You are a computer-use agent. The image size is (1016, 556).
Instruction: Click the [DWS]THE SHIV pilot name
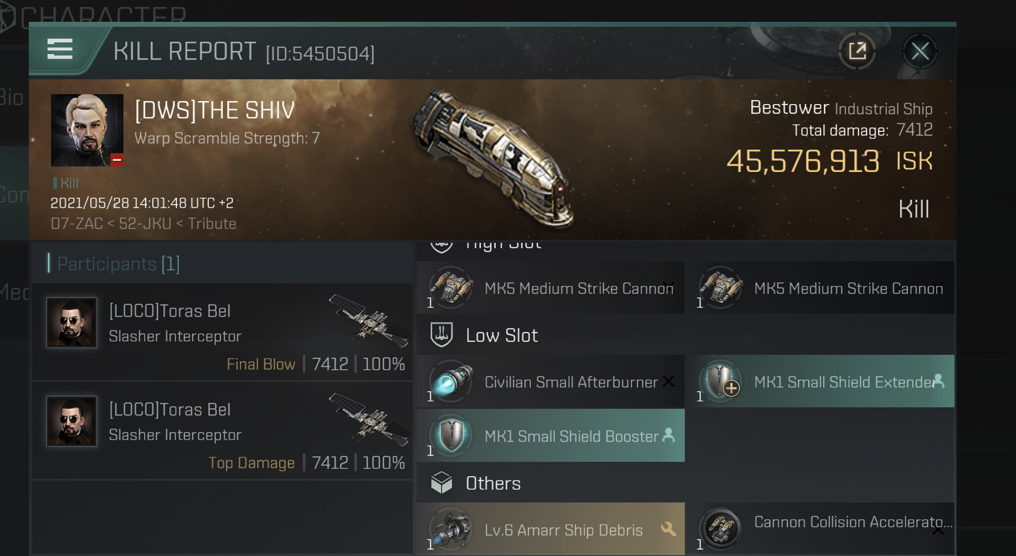pos(215,110)
